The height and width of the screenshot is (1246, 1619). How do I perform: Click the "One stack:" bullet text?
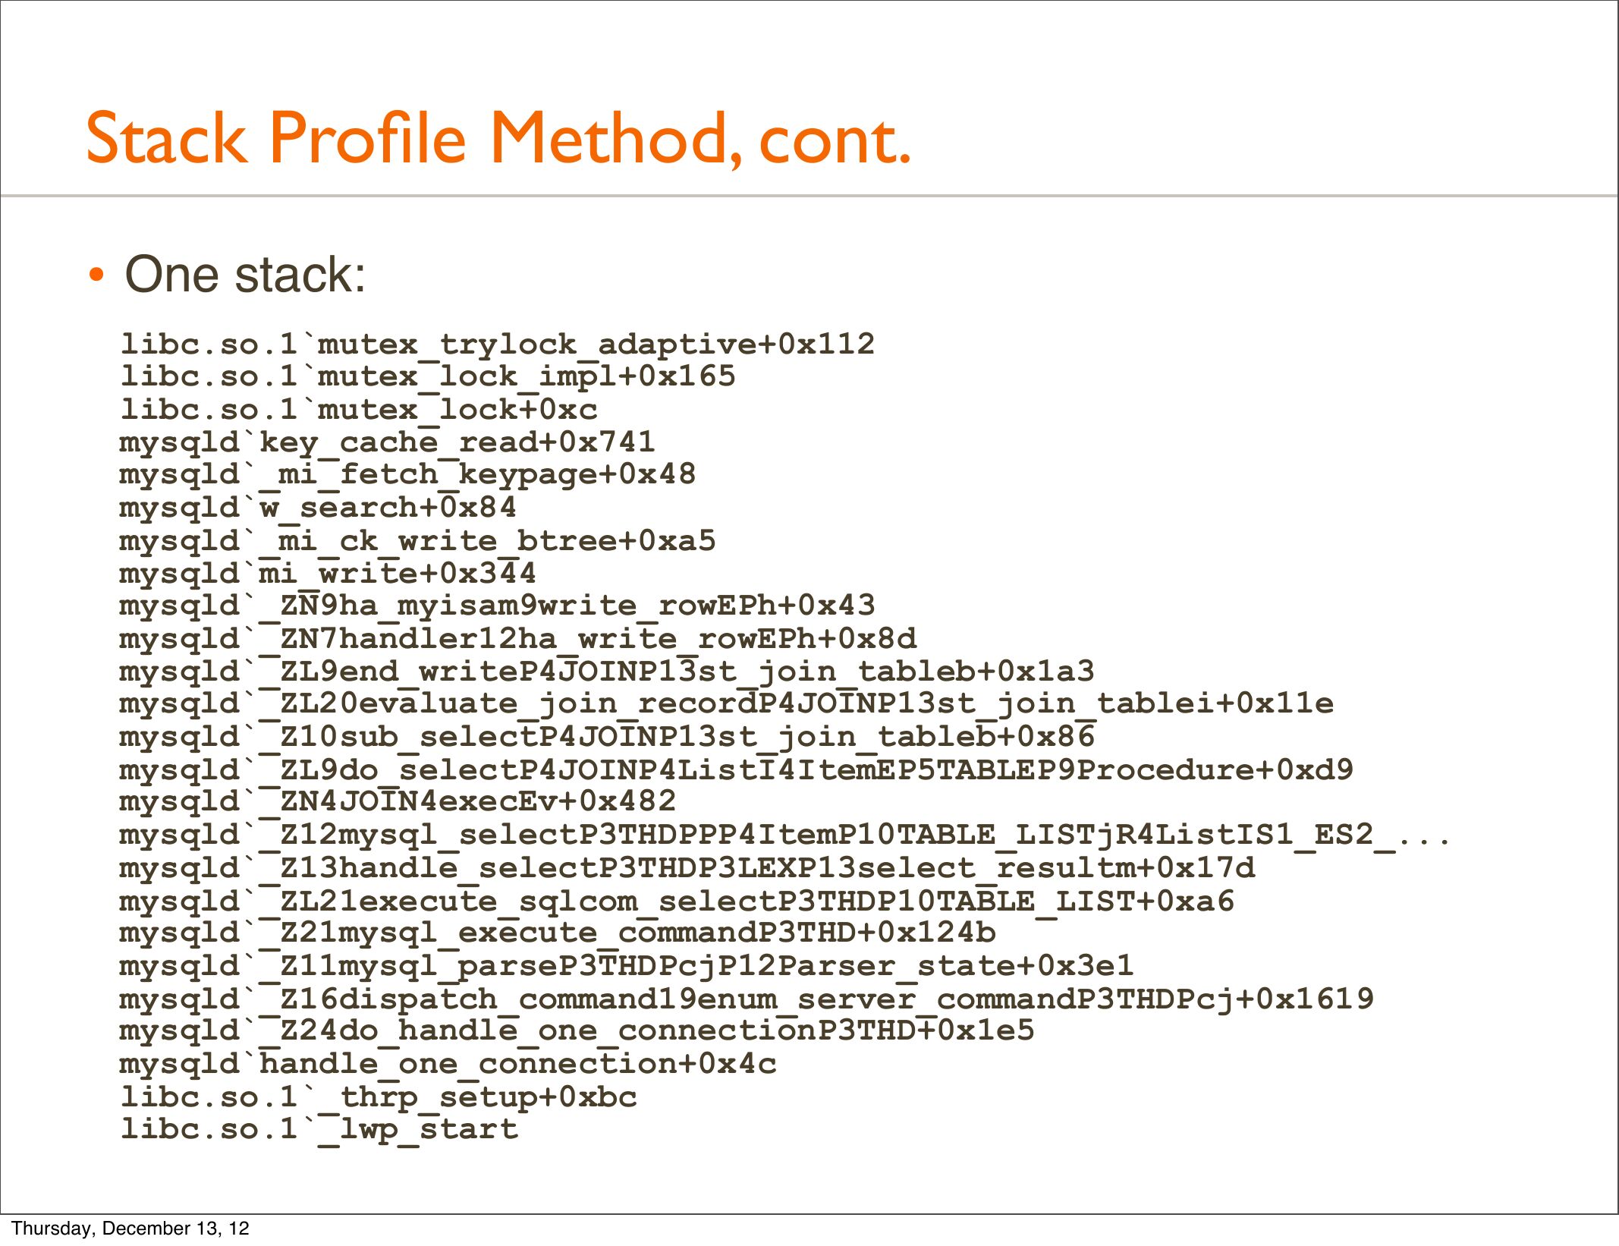click(245, 274)
